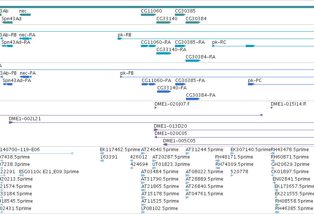The height and width of the screenshot is (214, 314).
Task: Click the UT01823.3prime EST
Action: 154,168
